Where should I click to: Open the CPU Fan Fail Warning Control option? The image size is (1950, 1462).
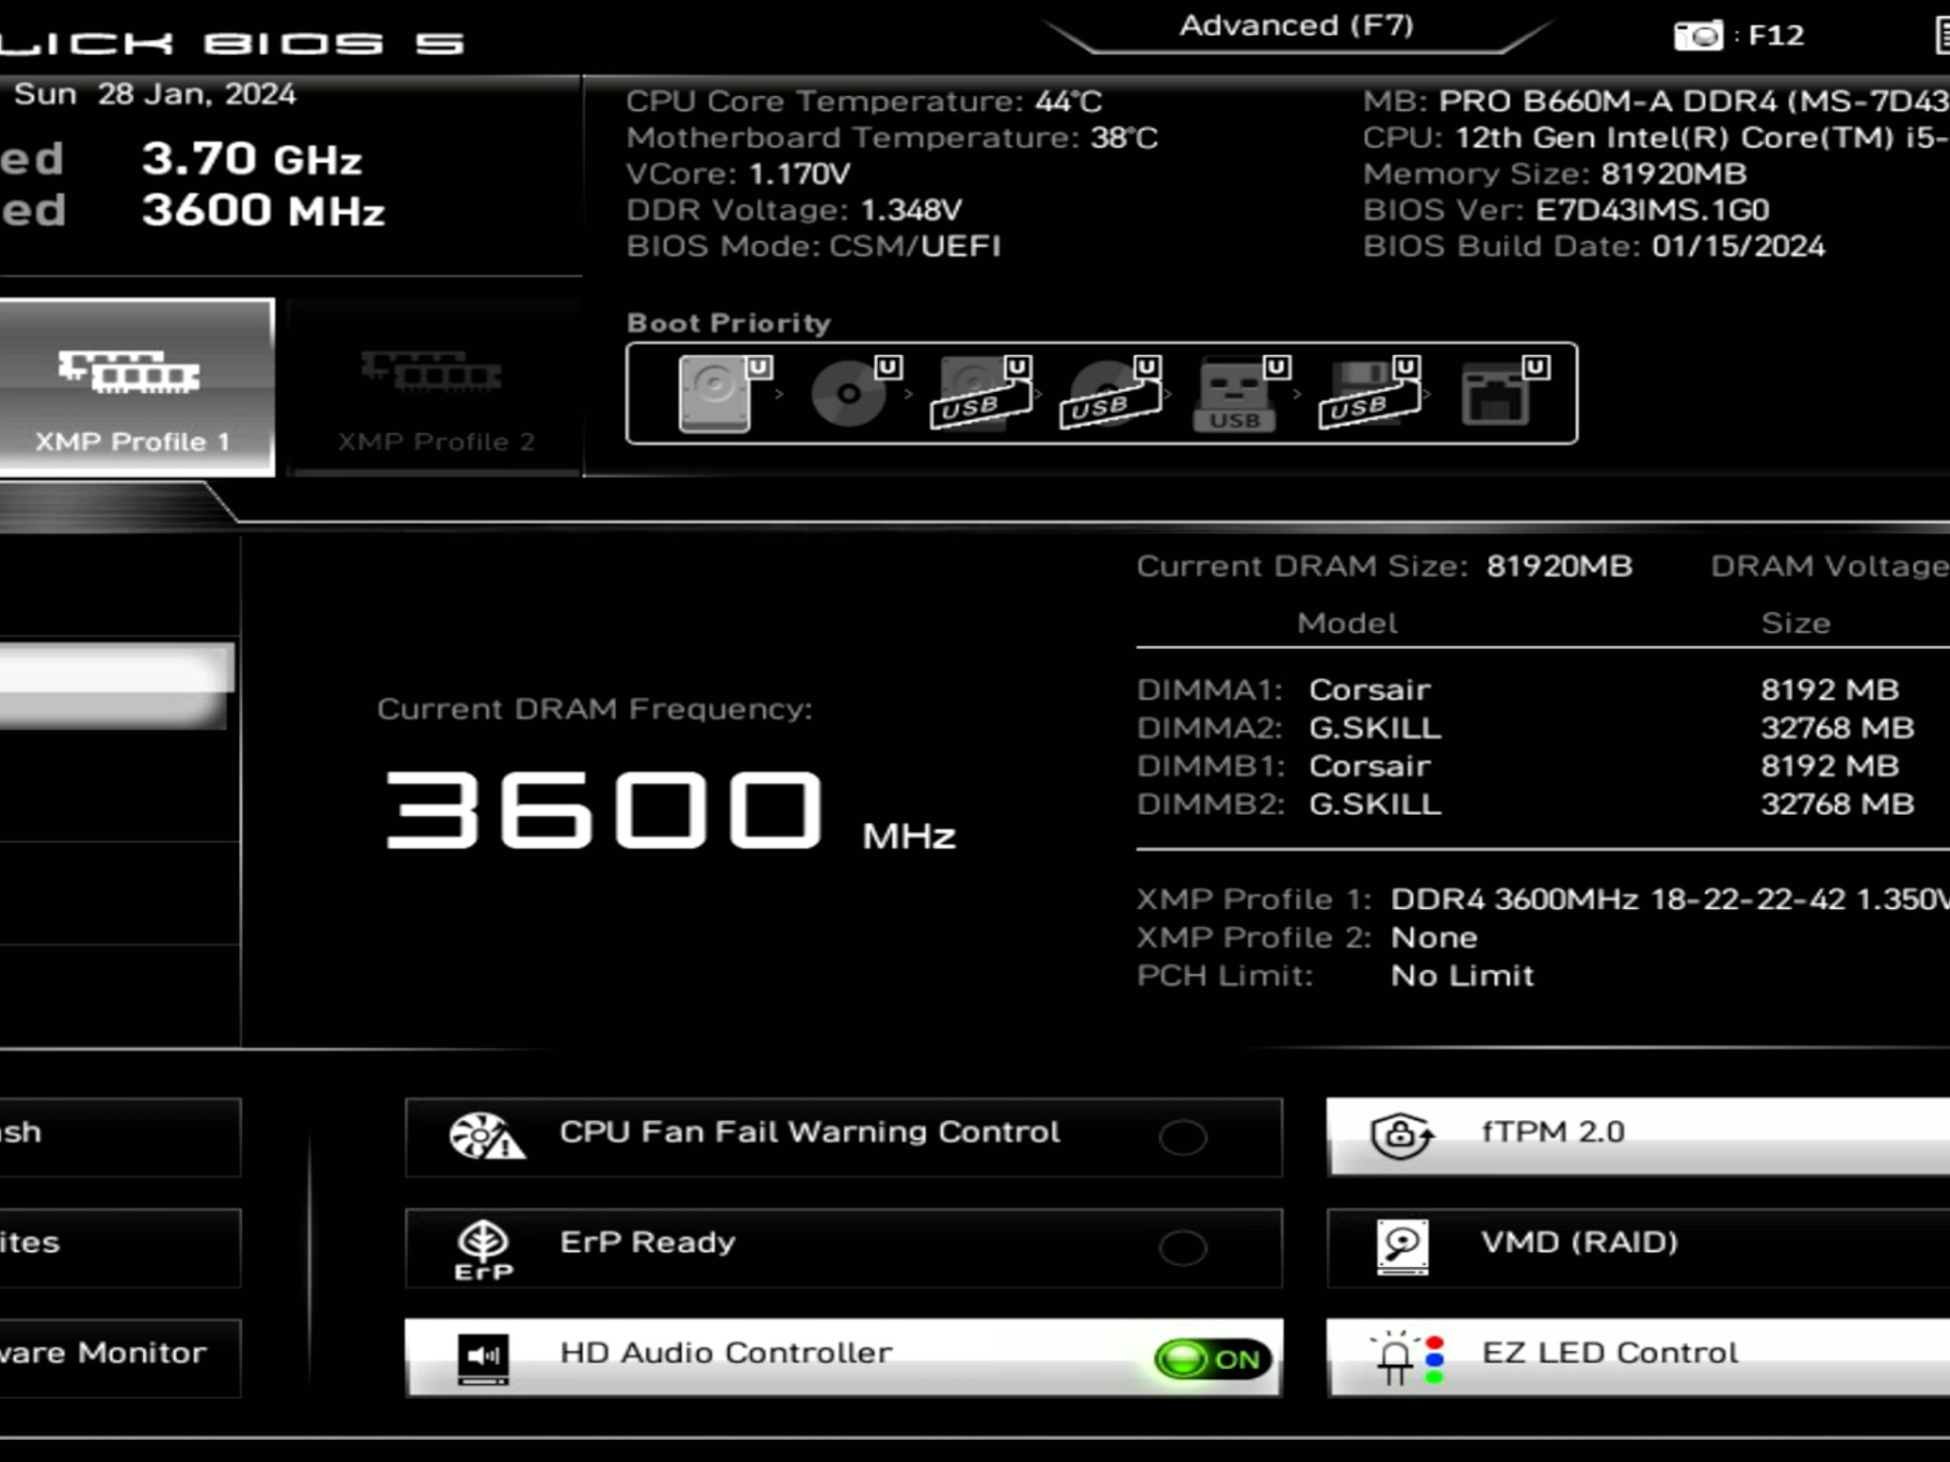click(844, 1137)
